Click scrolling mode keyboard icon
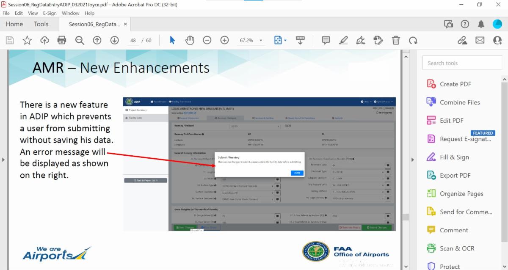The width and height of the screenshot is (508, 270). 300,40
